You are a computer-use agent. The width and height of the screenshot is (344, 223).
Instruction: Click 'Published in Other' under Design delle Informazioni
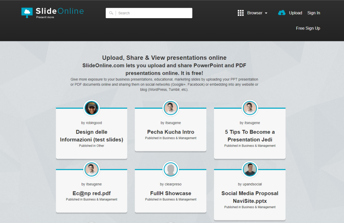[91, 146]
